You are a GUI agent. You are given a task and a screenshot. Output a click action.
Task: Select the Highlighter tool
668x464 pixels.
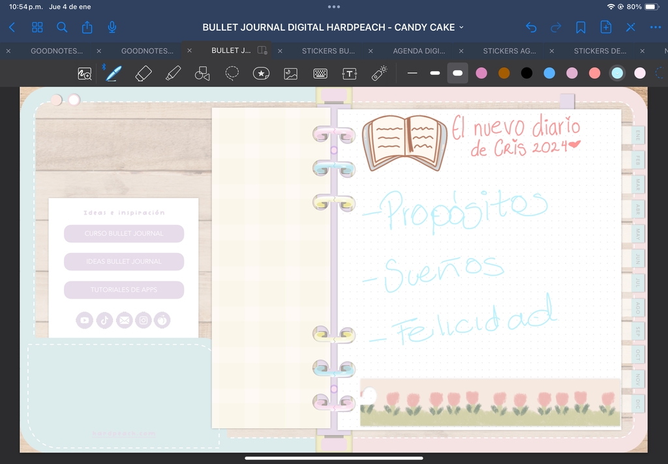point(173,73)
